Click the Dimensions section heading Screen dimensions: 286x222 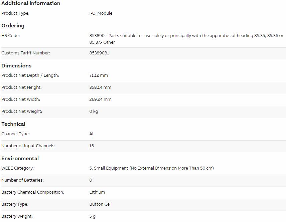click(x=16, y=66)
